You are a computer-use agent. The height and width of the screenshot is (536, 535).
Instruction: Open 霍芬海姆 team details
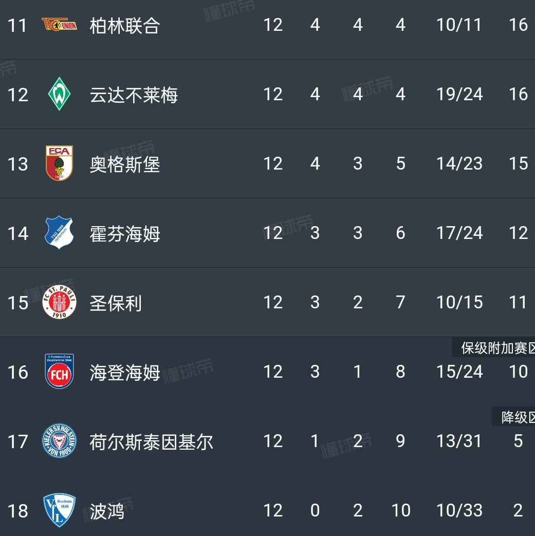pyautogui.click(x=125, y=233)
